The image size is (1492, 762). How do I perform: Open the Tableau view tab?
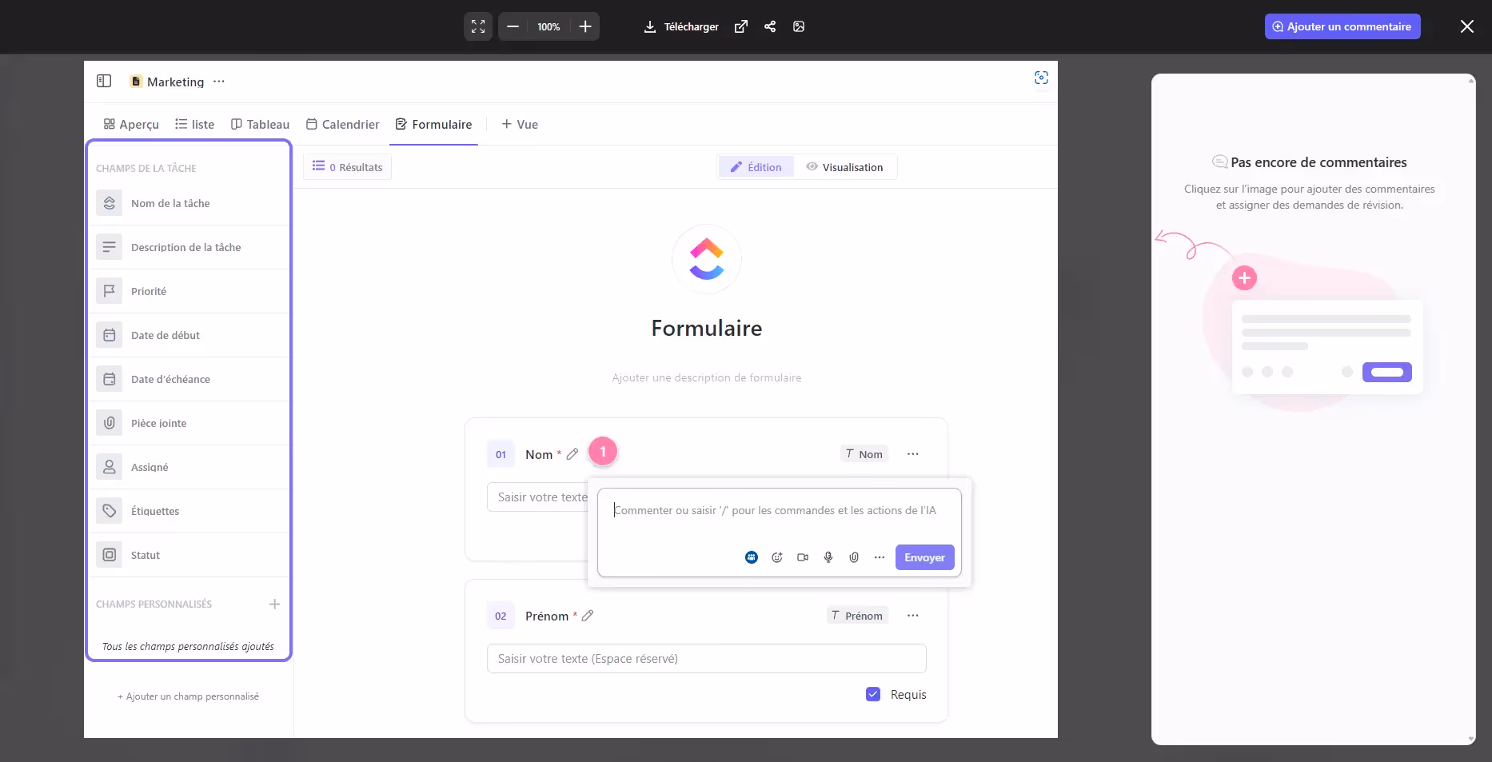[x=259, y=124]
